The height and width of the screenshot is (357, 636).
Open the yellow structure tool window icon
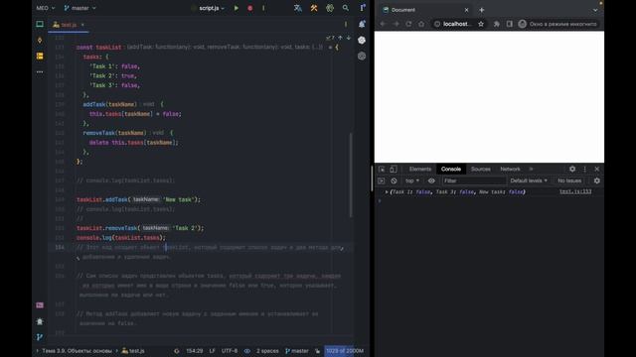[x=40, y=56]
